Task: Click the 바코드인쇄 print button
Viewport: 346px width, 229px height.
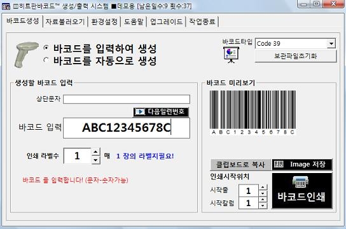Action: 302,191
